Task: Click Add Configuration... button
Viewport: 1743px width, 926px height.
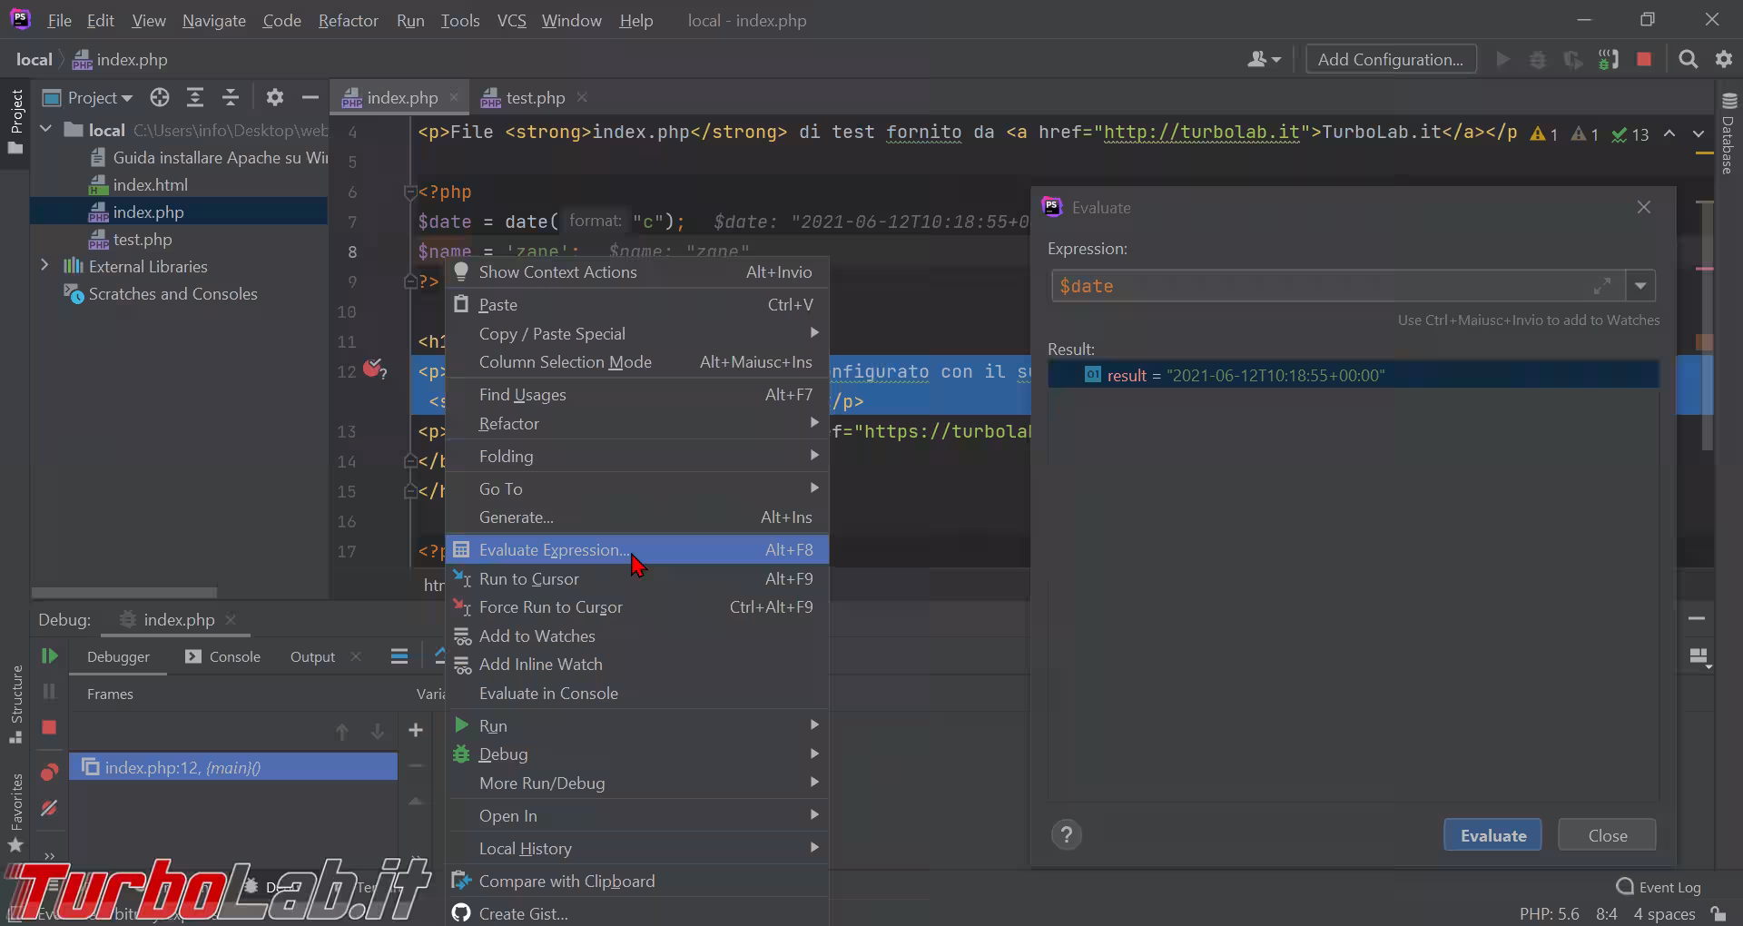Action: click(1390, 60)
